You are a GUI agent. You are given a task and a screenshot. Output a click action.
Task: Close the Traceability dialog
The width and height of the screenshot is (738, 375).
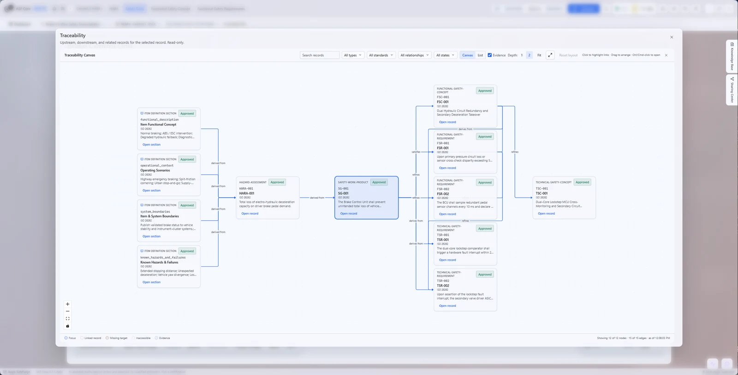point(672,37)
